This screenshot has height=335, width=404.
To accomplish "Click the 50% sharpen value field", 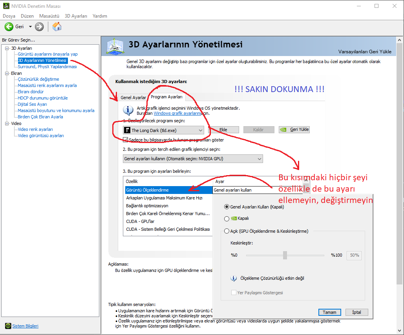I will [354, 255].
